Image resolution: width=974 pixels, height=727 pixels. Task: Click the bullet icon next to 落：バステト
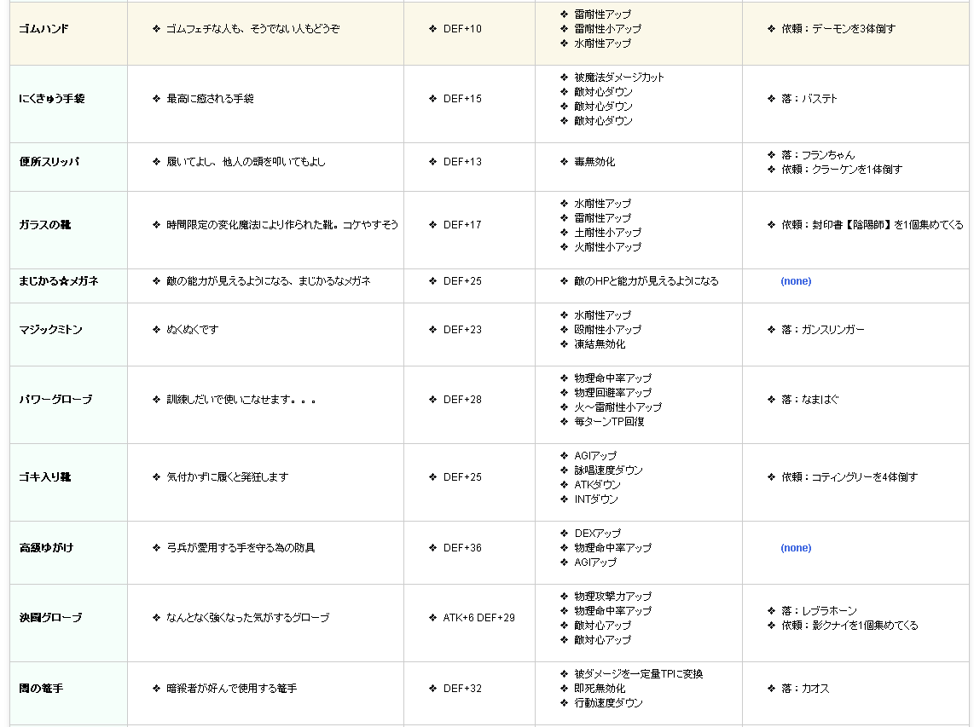(x=771, y=99)
